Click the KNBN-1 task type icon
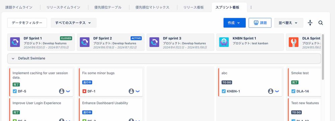 click(x=224, y=92)
